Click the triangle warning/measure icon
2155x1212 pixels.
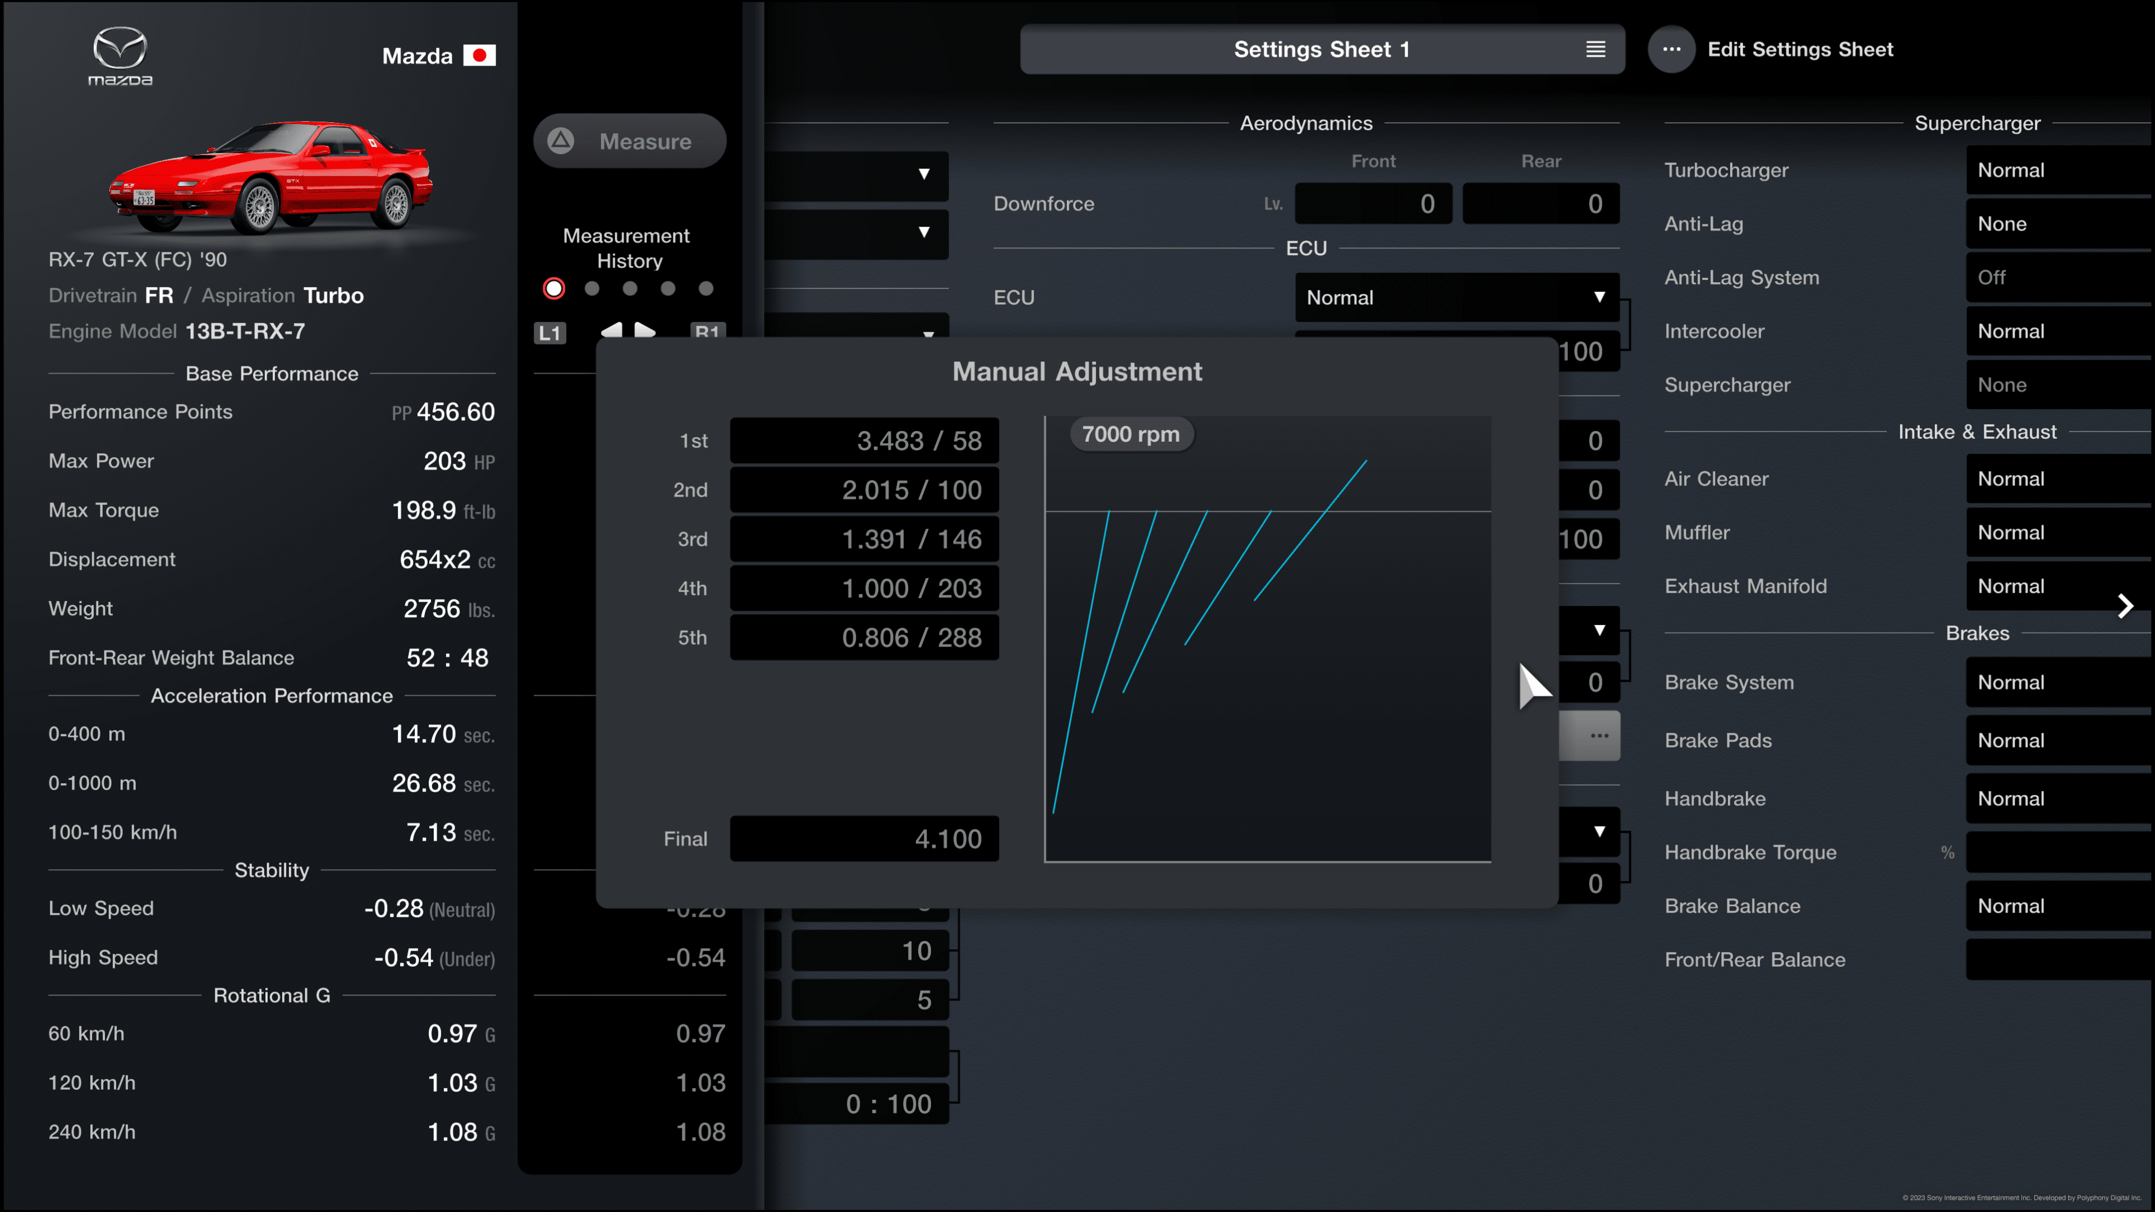(x=564, y=141)
